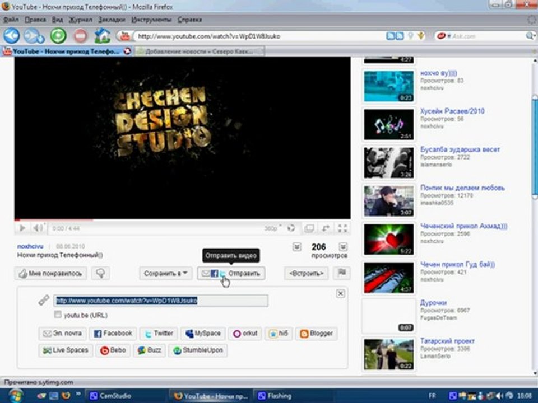Image resolution: width=538 pixels, height=403 pixels.
Task: Enable the youtu.be (URL) checkbox
Action: pos(58,314)
